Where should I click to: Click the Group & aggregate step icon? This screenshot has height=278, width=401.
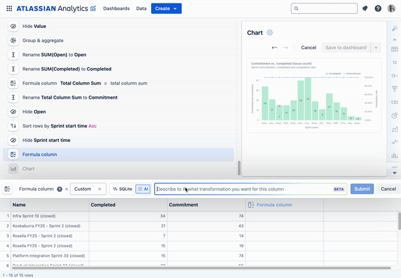pyautogui.click(x=13, y=41)
